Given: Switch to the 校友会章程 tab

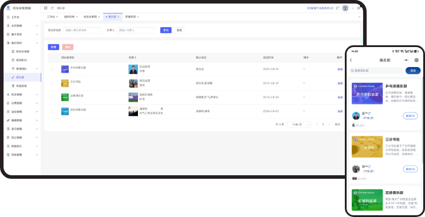Looking at the screenshot, I should coord(90,17).
